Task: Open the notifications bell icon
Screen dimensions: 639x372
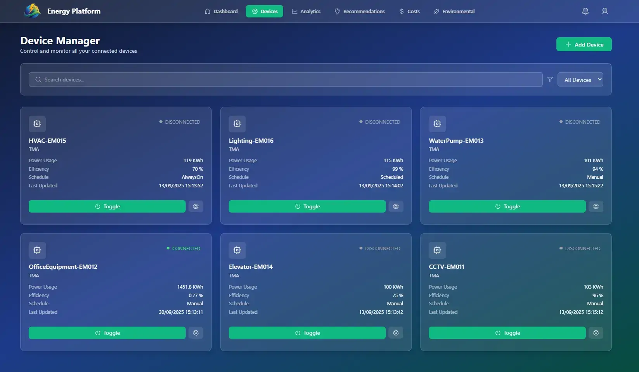Action: tap(585, 11)
